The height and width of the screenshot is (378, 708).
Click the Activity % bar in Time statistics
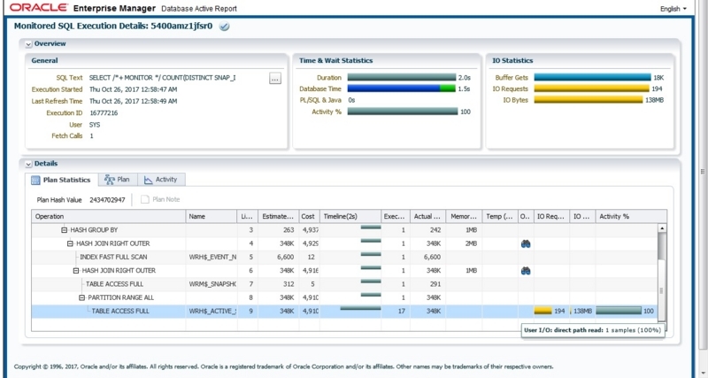(403, 112)
